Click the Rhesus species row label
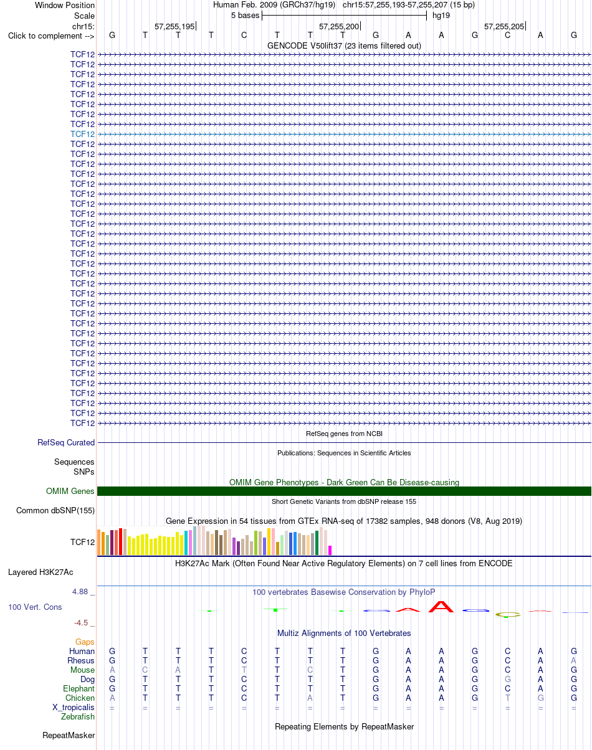This screenshot has height=750, width=592. click(x=81, y=660)
